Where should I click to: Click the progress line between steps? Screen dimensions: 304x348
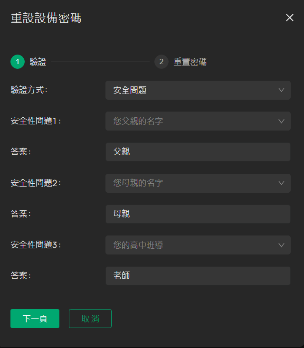tap(100, 62)
